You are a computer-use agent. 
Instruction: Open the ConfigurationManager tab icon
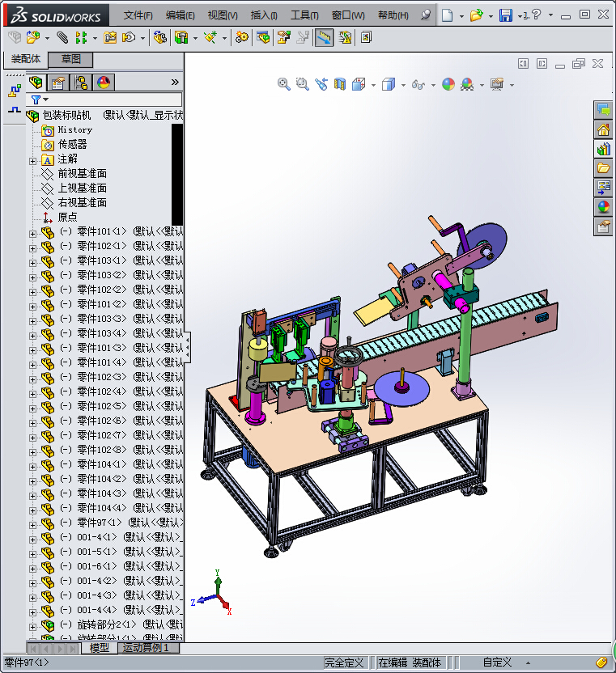pyautogui.click(x=80, y=82)
